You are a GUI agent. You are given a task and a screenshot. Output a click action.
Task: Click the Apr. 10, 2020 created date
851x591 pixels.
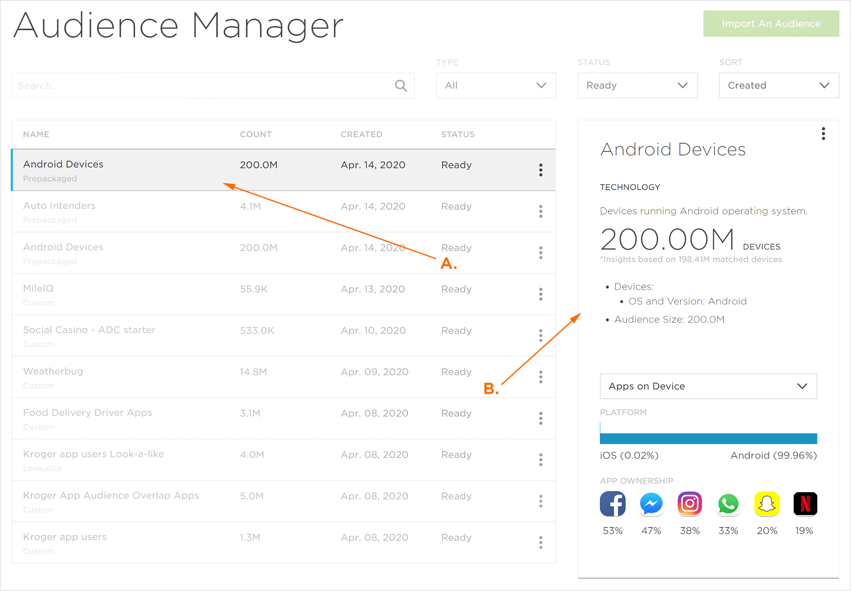coord(373,331)
